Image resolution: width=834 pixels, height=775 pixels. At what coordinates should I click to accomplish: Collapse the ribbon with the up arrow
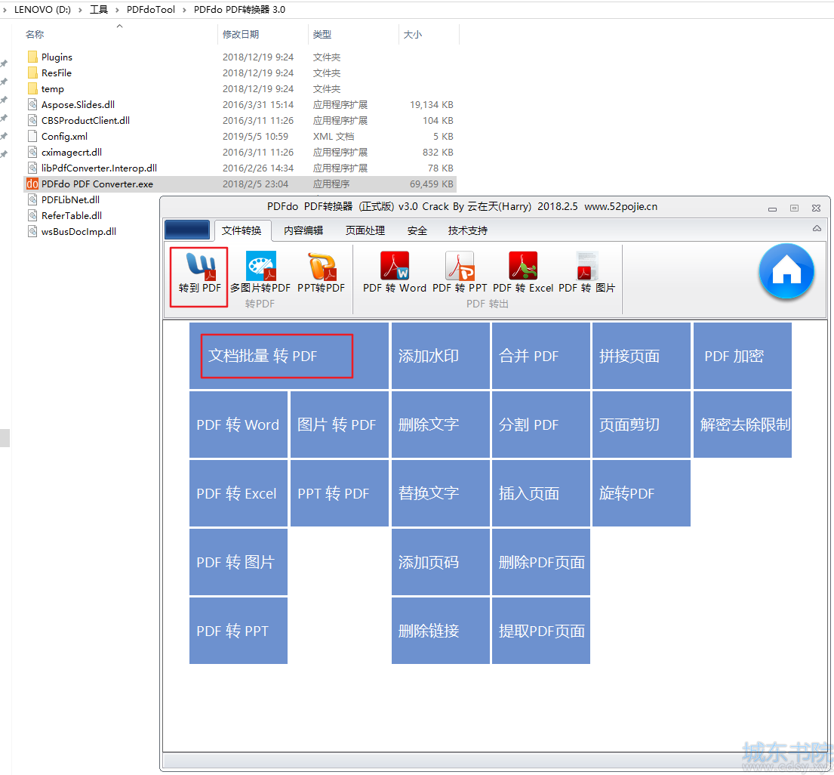[x=817, y=228]
